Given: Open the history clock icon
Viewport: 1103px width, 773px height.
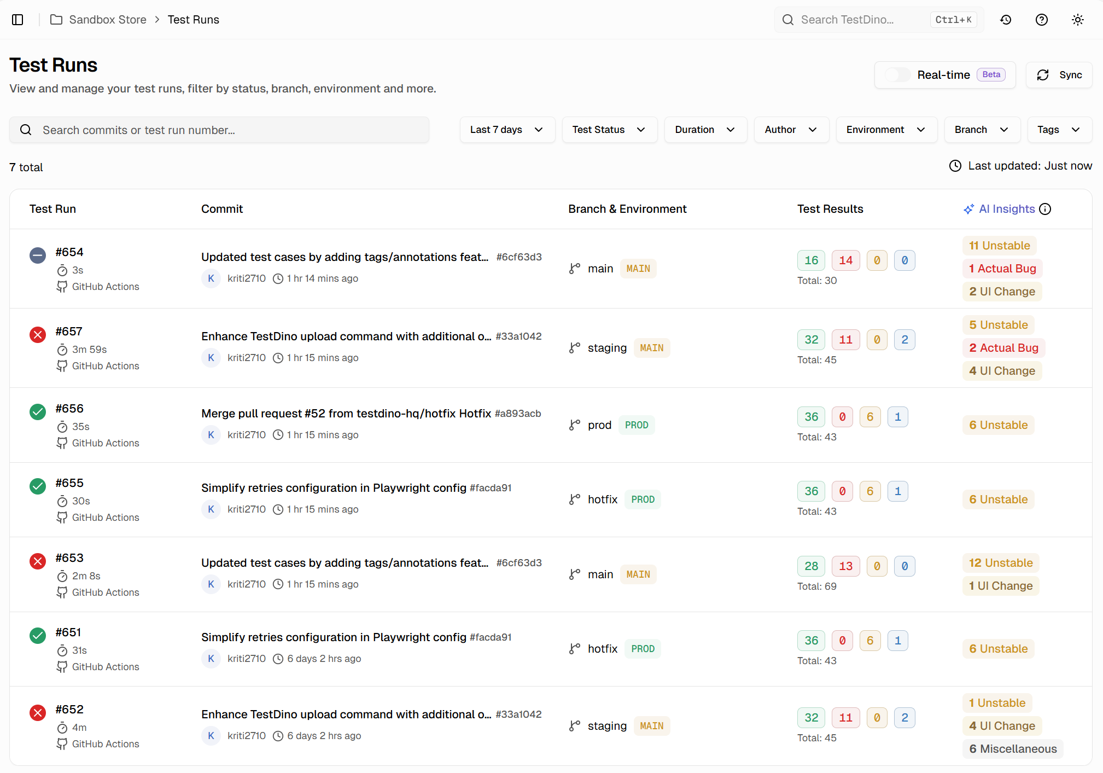Looking at the screenshot, I should pos(1006,20).
